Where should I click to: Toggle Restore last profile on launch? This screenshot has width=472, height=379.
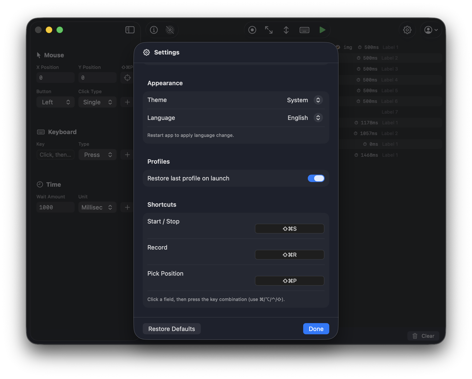click(x=316, y=178)
